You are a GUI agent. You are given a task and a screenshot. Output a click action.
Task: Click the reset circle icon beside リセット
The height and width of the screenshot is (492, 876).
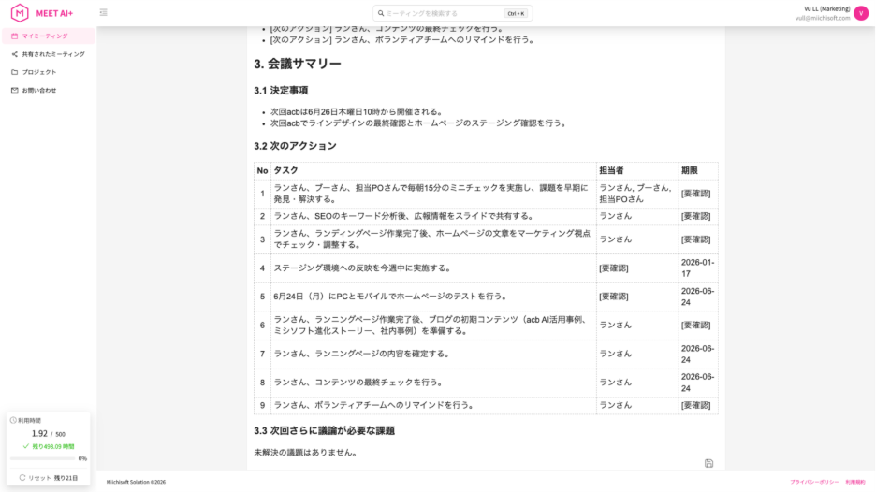tap(22, 478)
